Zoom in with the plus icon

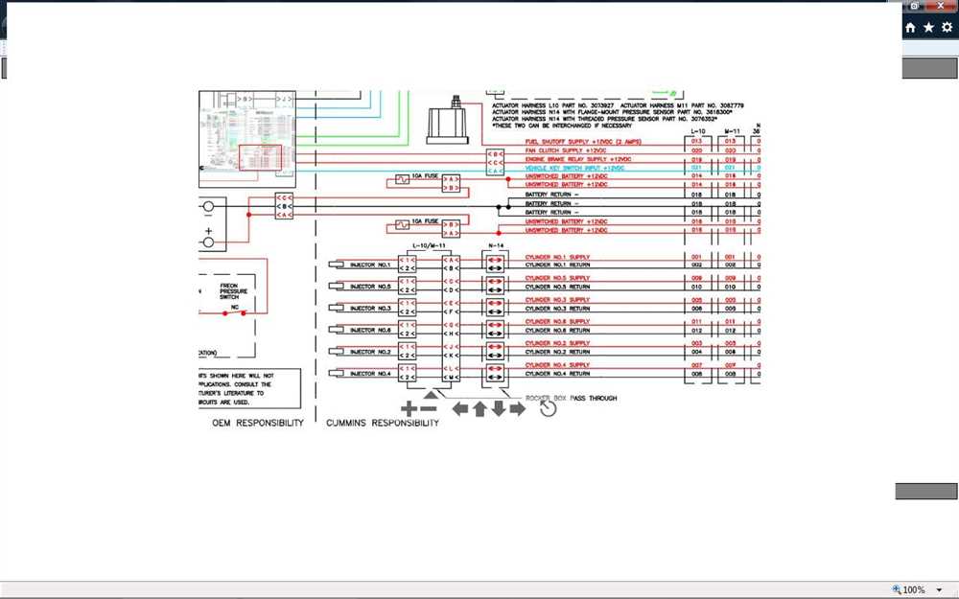409,409
